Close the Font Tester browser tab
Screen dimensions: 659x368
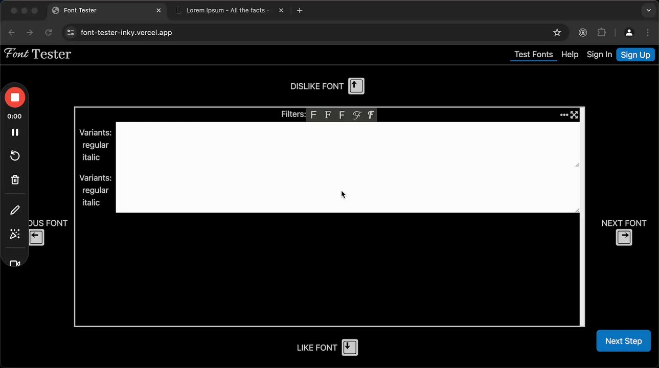158,10
